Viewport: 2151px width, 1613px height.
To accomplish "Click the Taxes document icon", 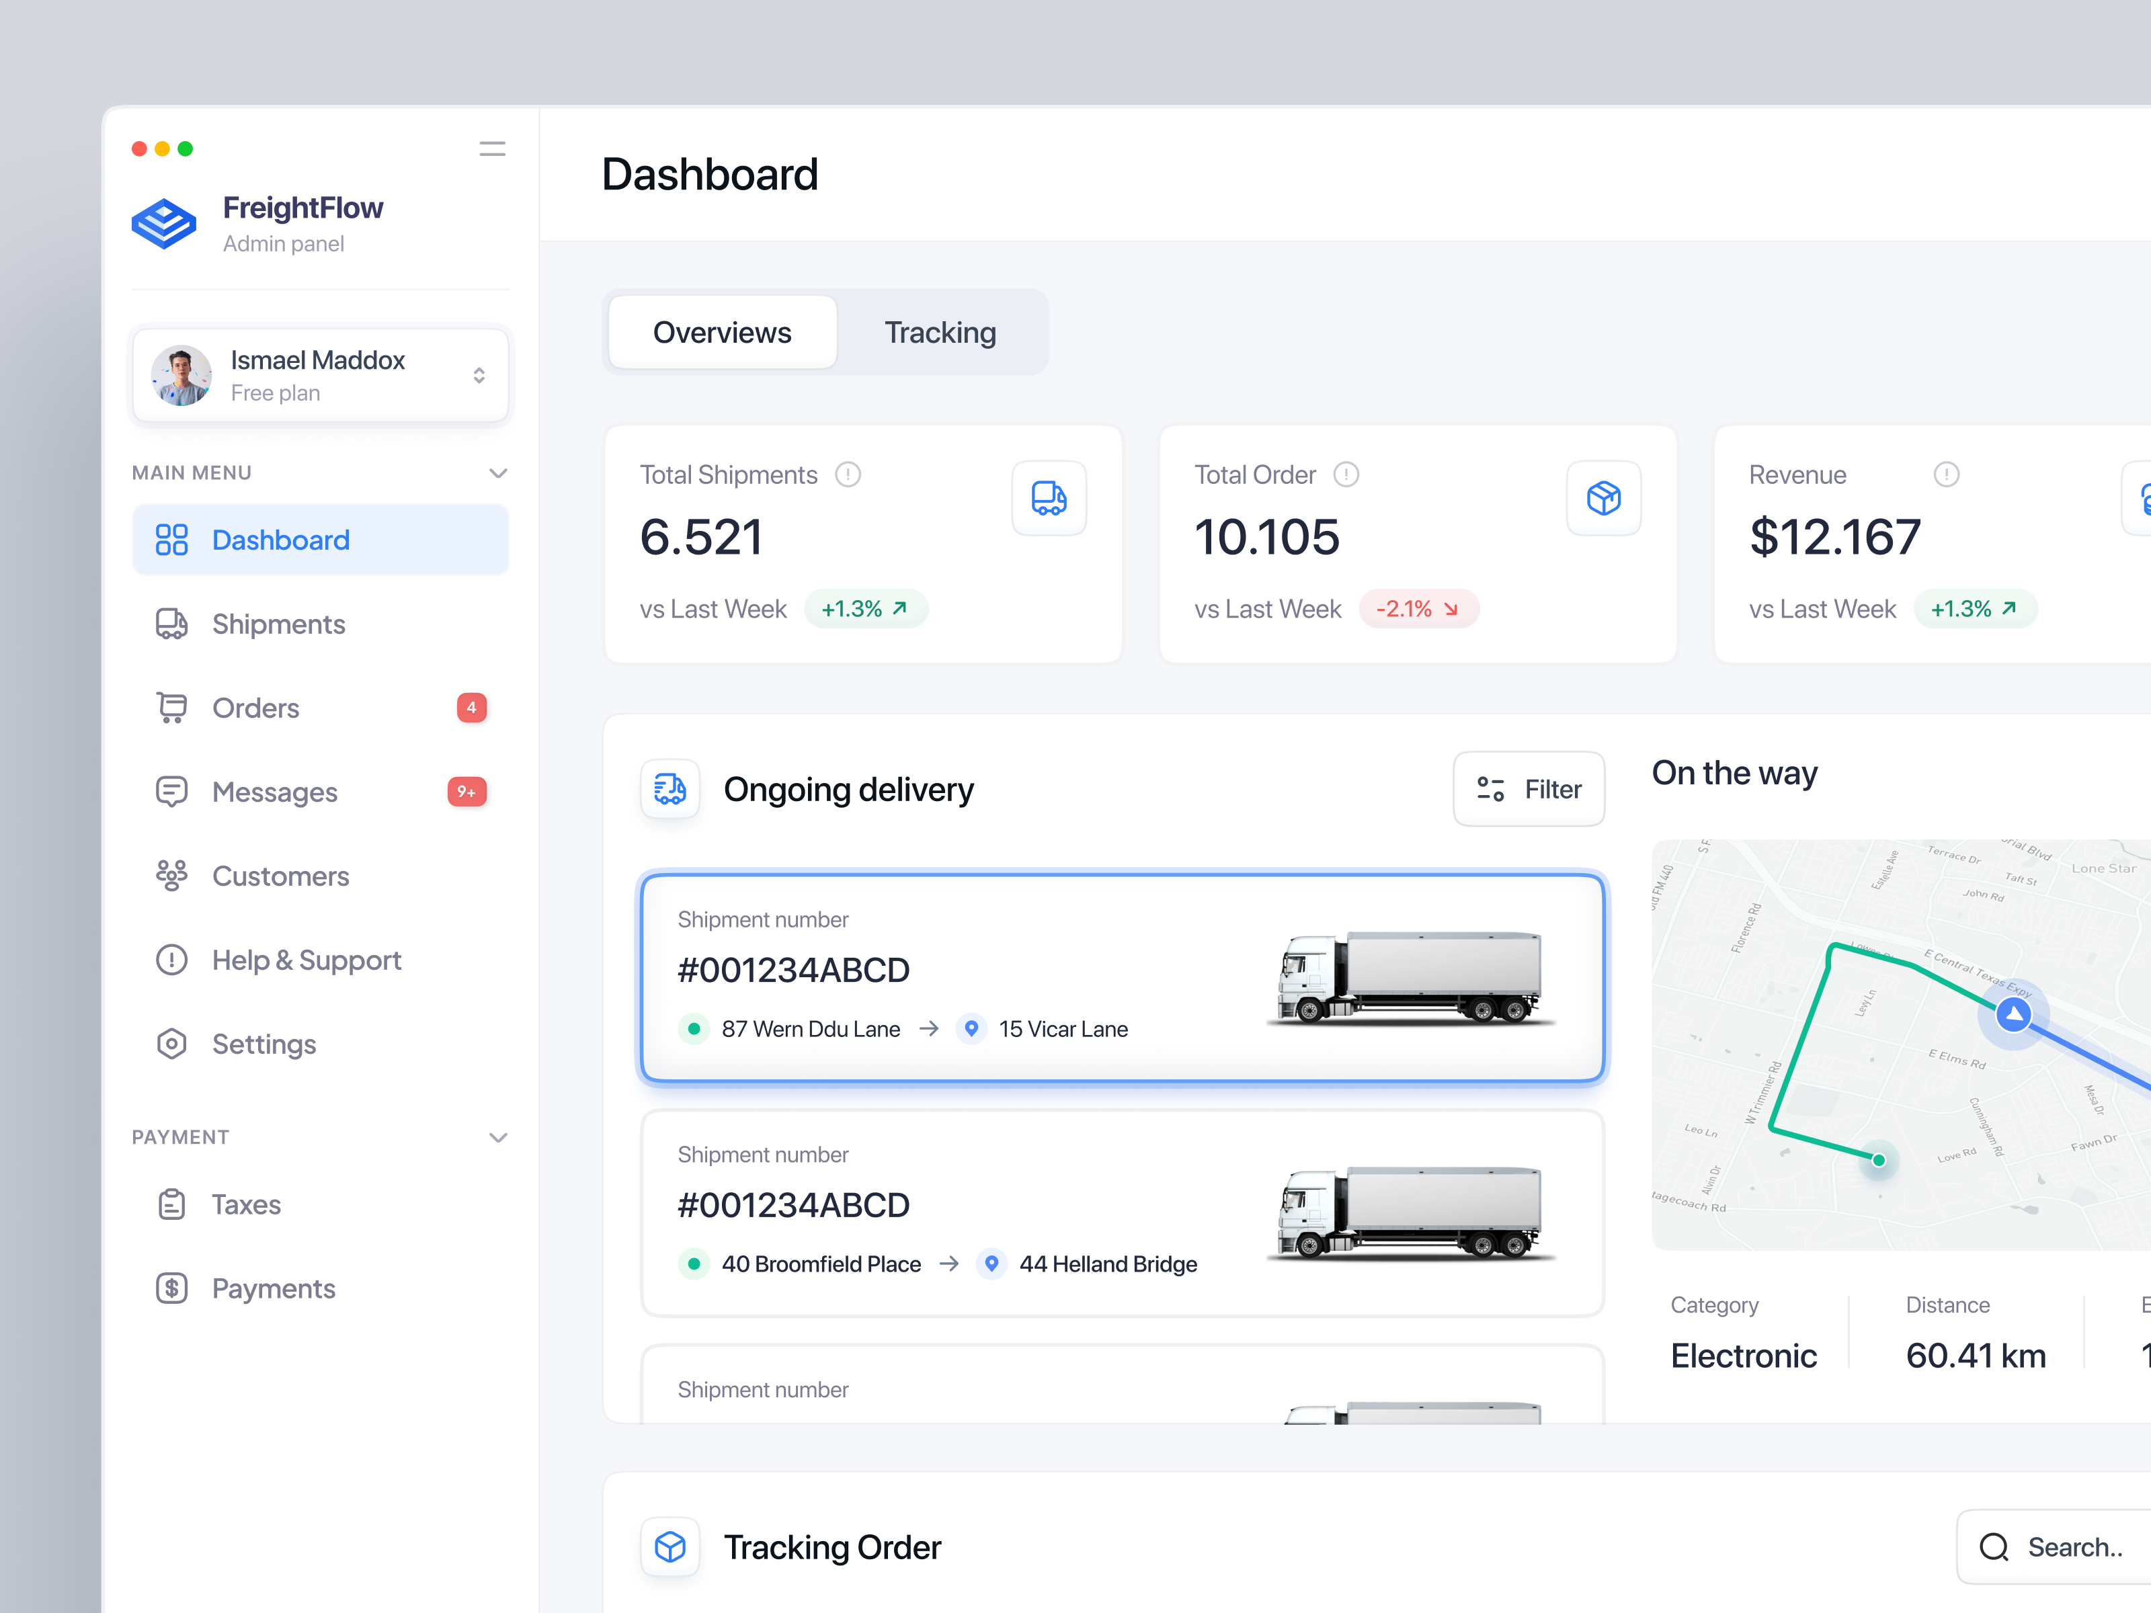I will point(171,1204).
